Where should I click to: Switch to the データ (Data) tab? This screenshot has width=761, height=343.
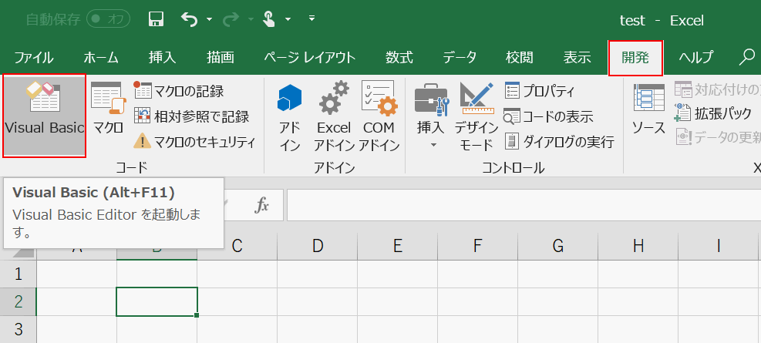click(x=460, y=58)
